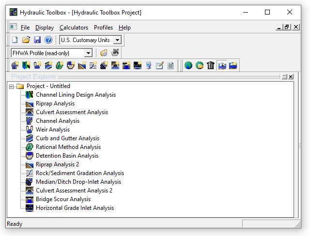Add a new Channel calculator
Image resolution: width=310 pixels, height=236 pixels.
[x=15, y=65]
